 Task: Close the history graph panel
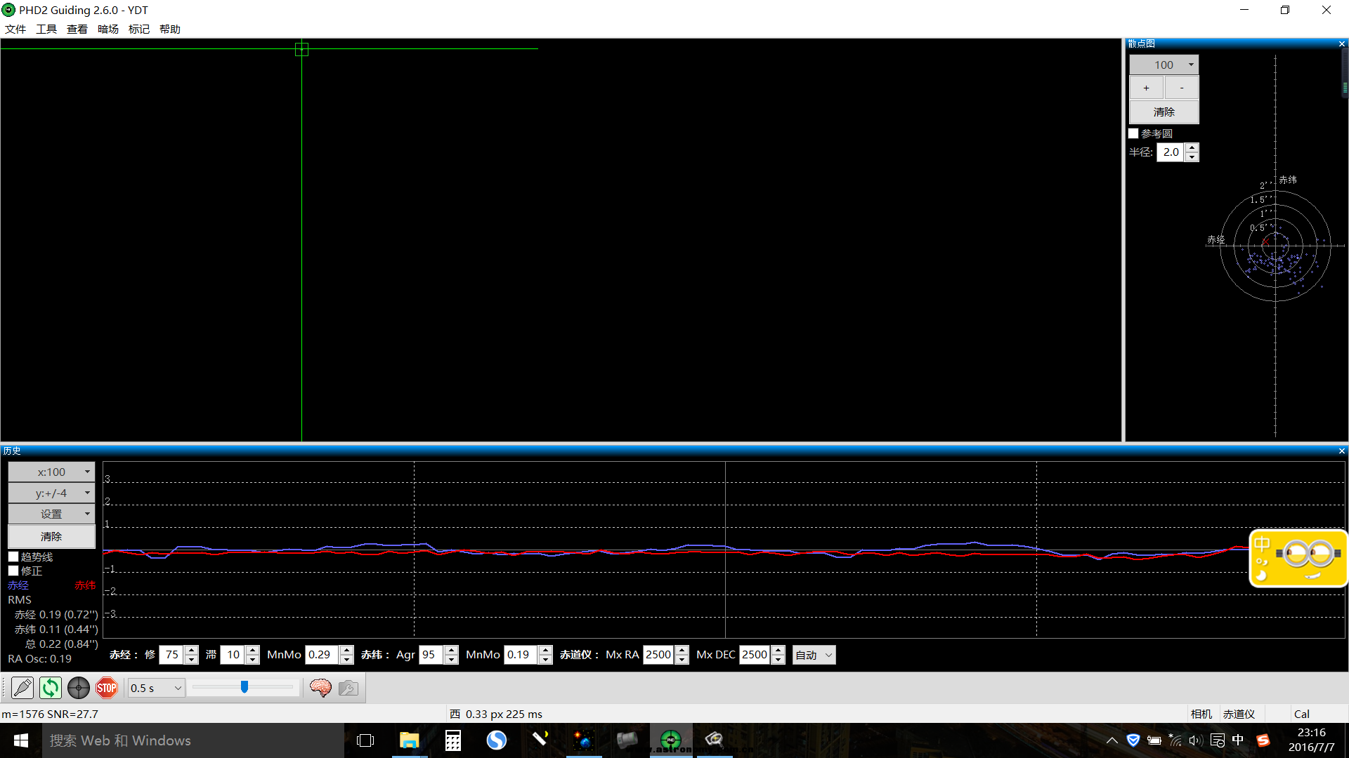1342,451
